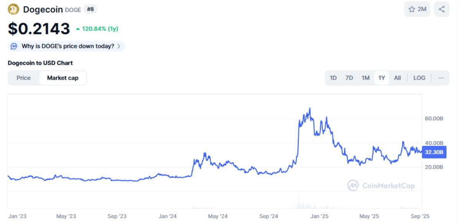Choose the 1M time range
The image size is (460, 223).
[365, 78]
